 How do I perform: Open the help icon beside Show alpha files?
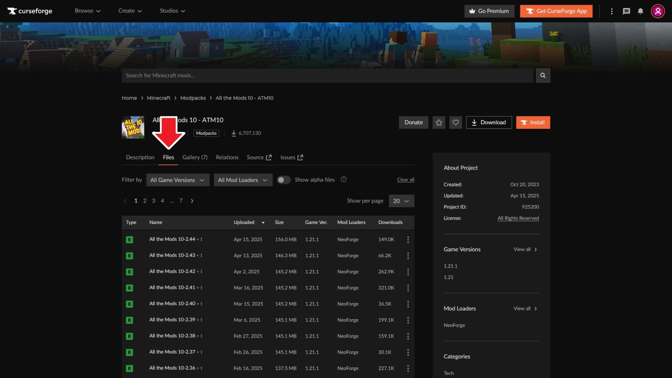pyautogui.click(x=344, y=180)
